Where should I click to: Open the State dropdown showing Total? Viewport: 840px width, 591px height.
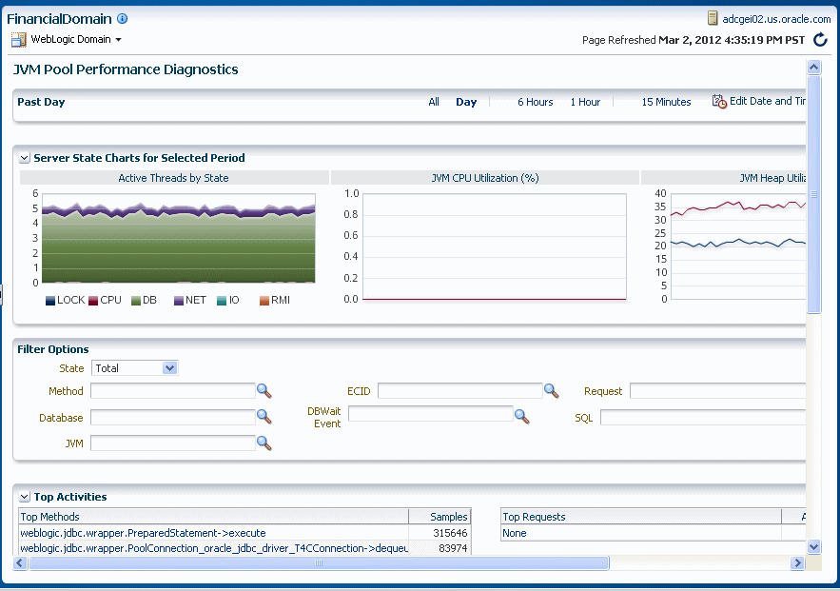click(134, 368)
